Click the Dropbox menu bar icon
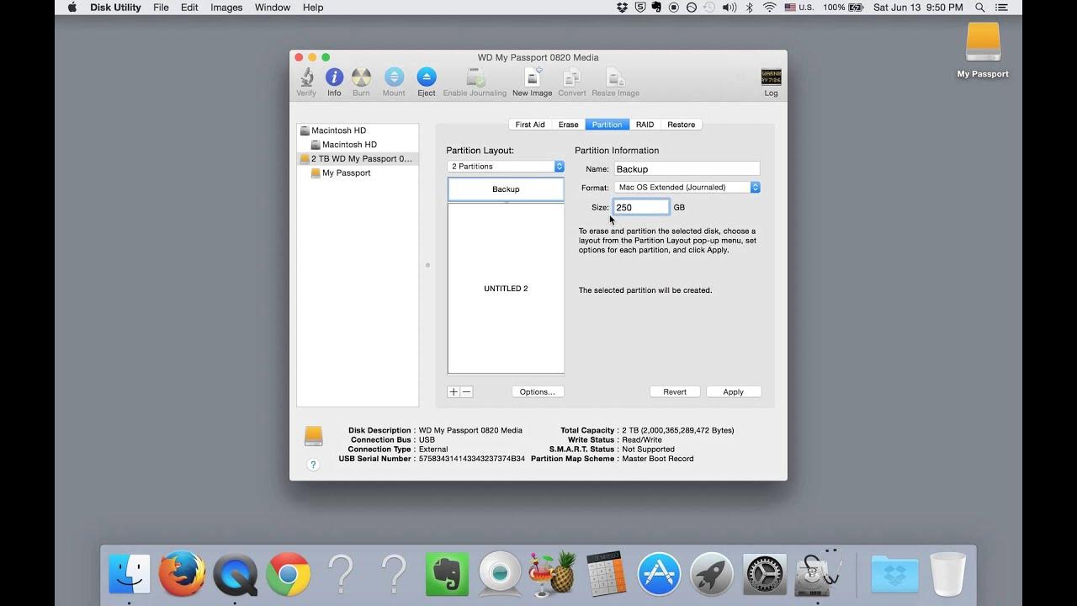The image size is (1077, 606). (622, 8)
